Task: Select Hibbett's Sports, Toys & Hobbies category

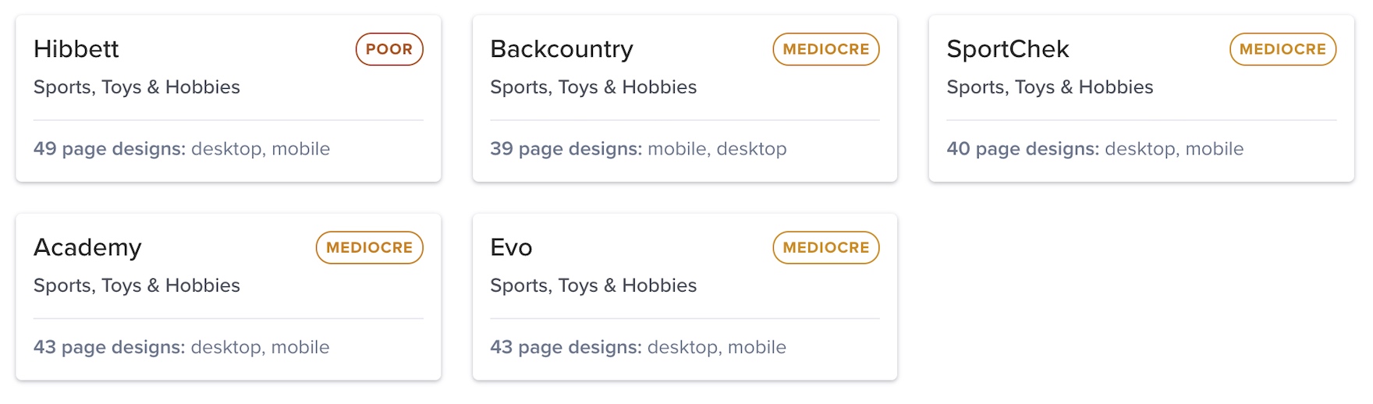Action: (137, 87)
